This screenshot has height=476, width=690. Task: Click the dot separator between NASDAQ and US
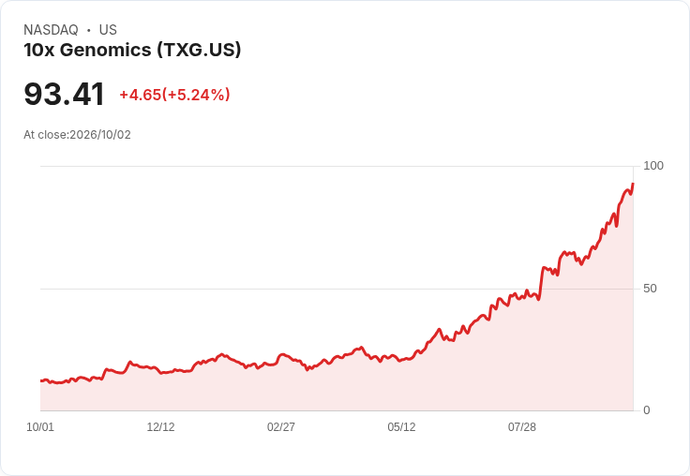coord(88,30)
